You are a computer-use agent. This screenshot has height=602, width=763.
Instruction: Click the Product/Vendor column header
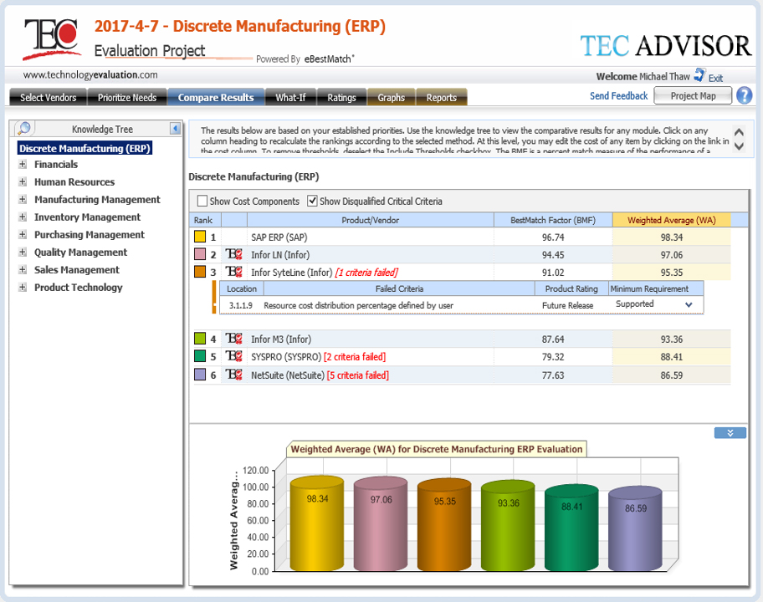371,220
